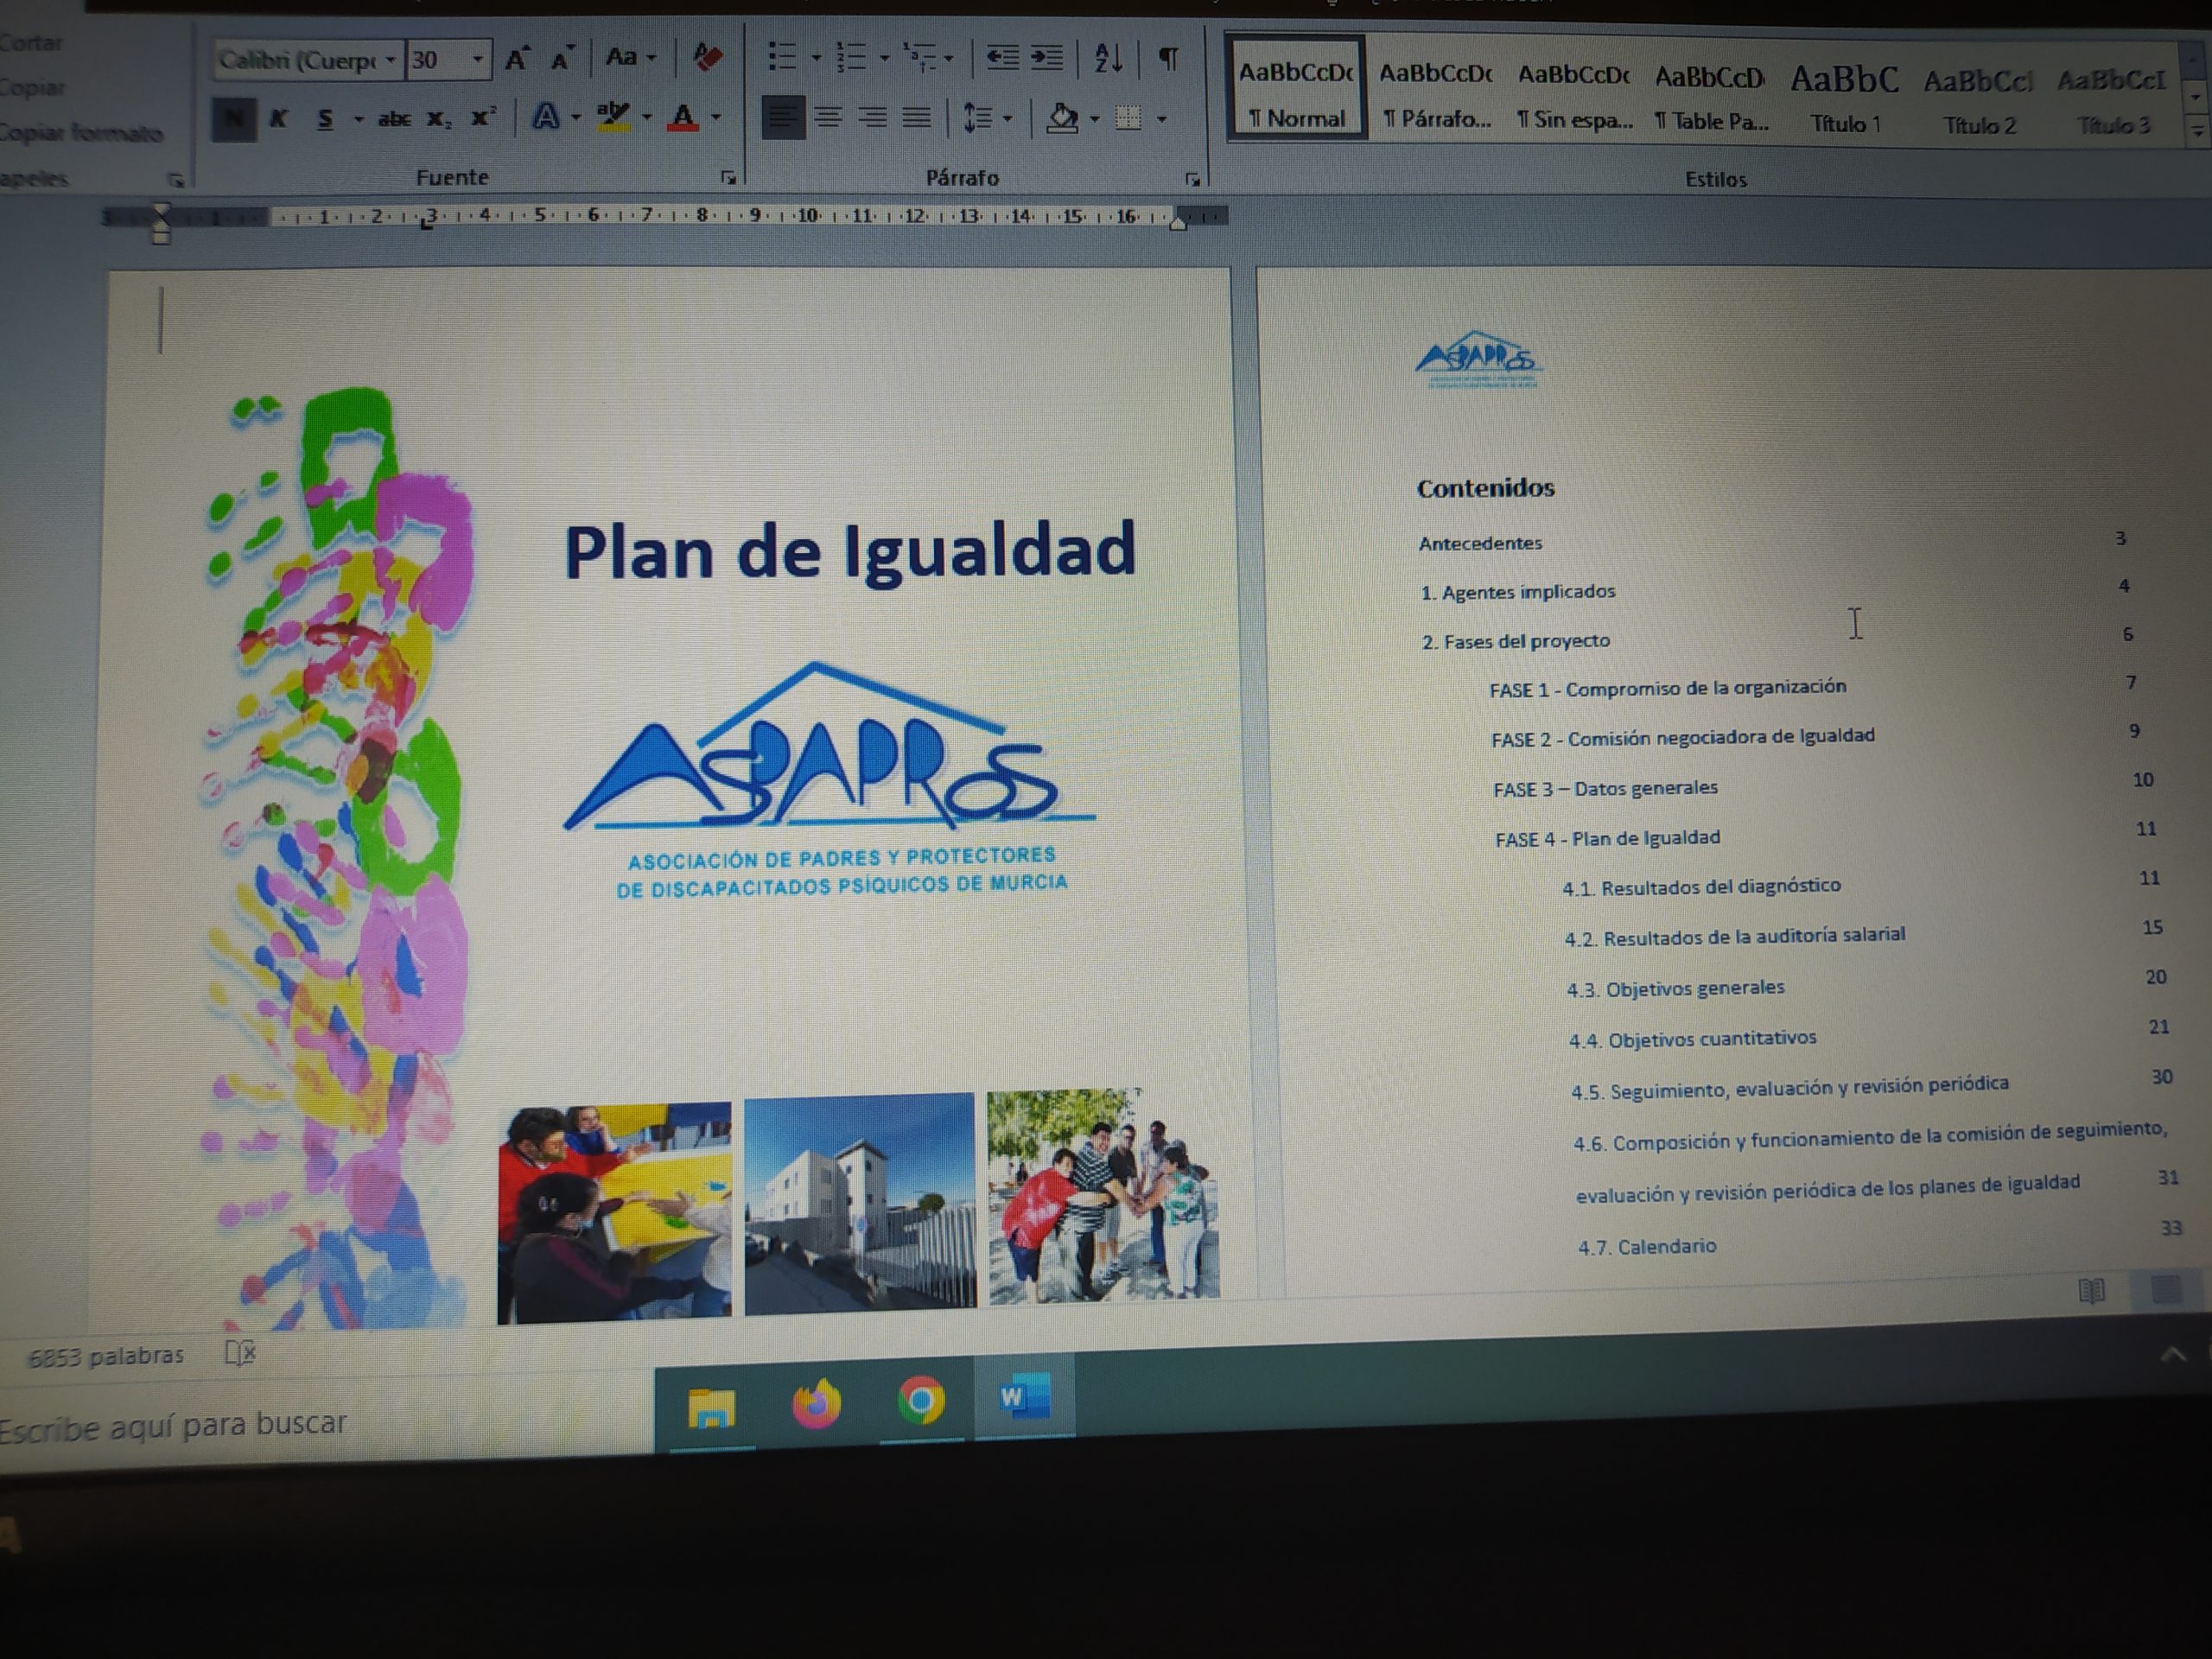Open the Párrafo dialog launcher
This screenshot has height=1659, width=2212.
[1193, 180]
